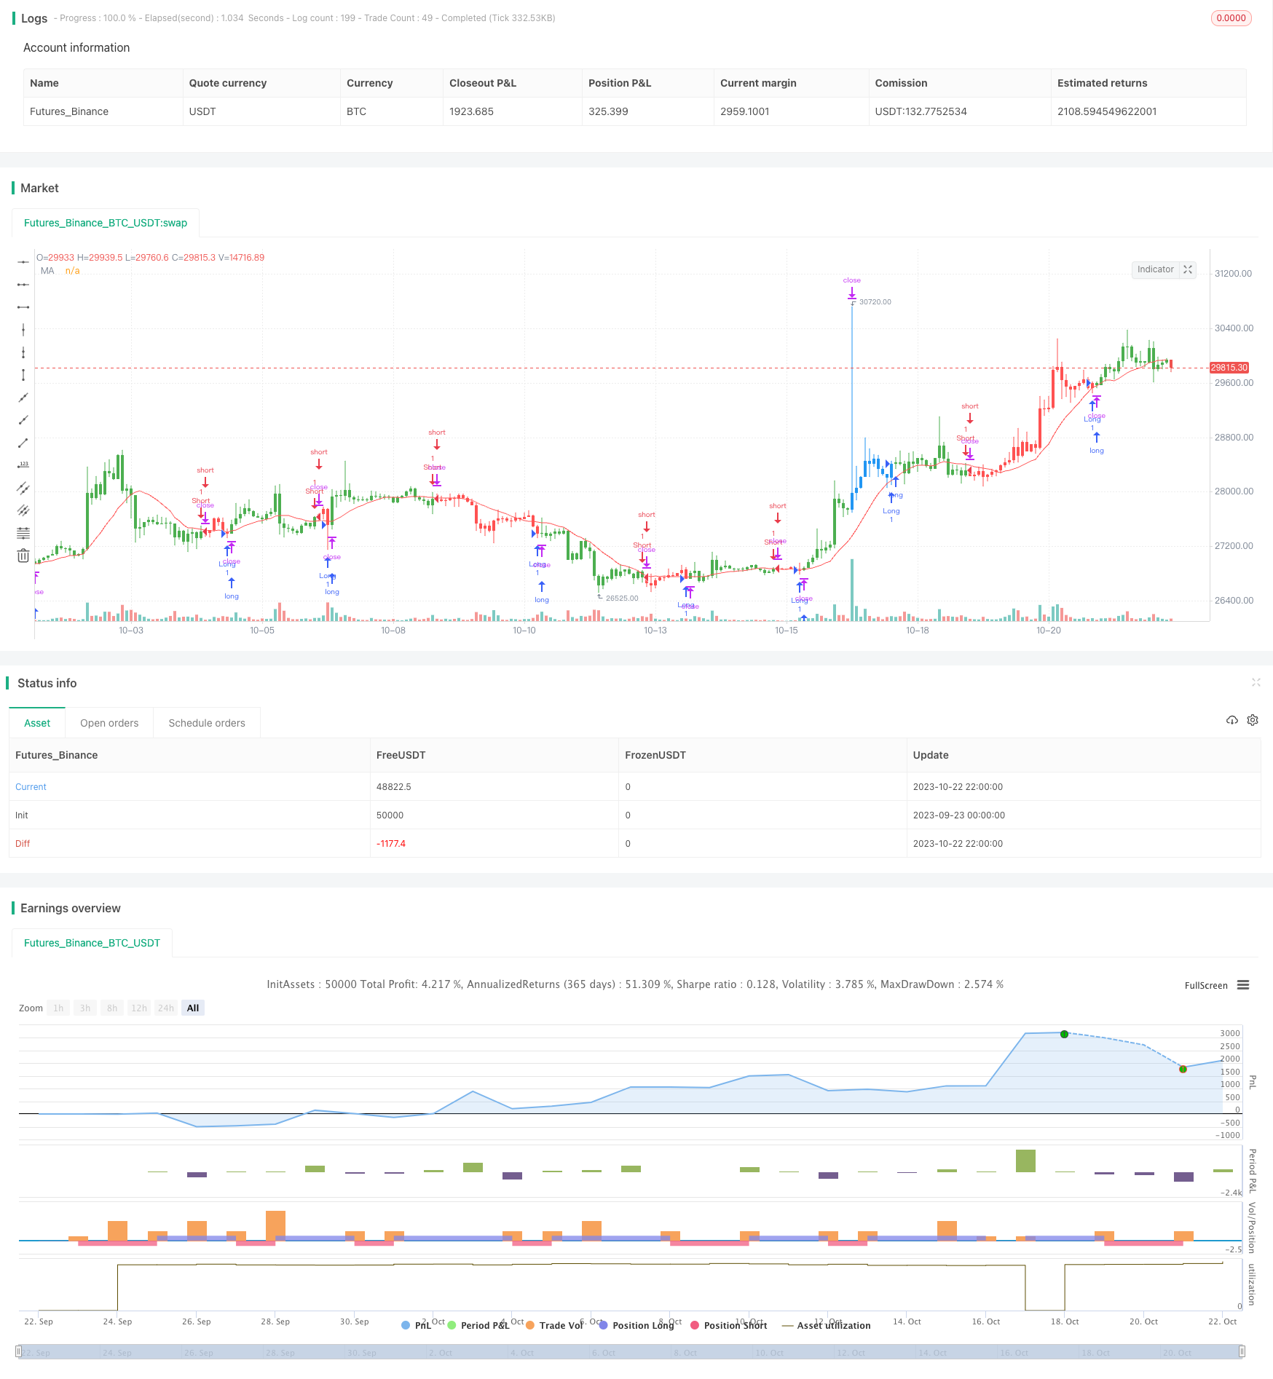Click the Diff value -1177.4
Screen dimensions: 1273x1379
coord(391,844)
